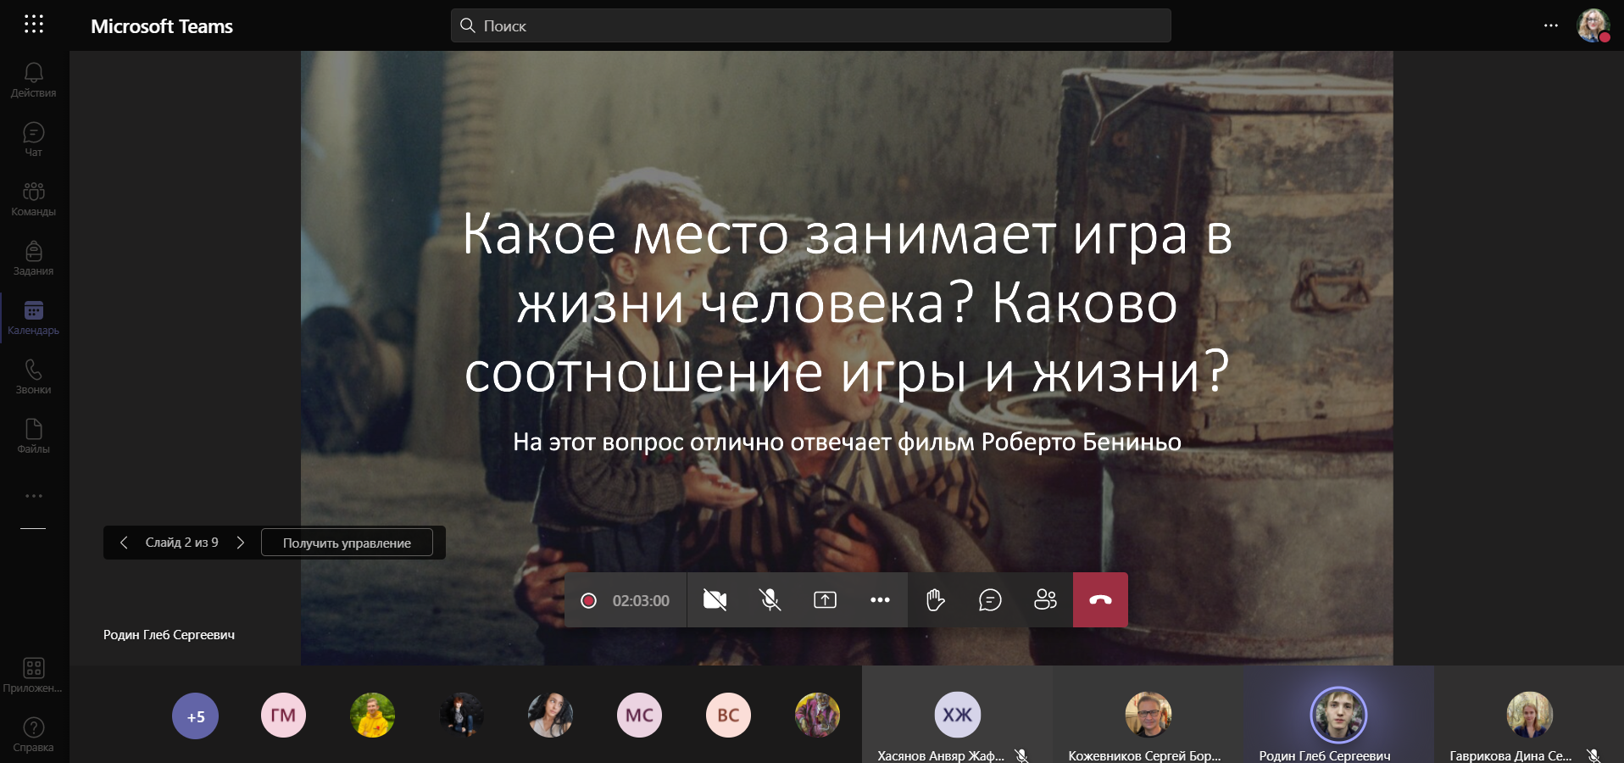Viewport: 1624px width, 763px height.
Task: Open the Teams (Команды) section
Action: click(x=34, y=198)
